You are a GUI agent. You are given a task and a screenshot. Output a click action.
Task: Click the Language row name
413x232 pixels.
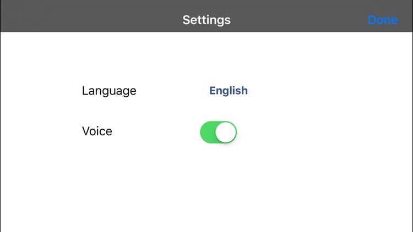[x=109, y=91]
